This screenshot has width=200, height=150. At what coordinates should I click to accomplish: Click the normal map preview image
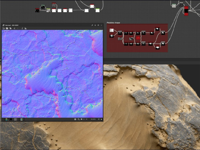point(52,73)
